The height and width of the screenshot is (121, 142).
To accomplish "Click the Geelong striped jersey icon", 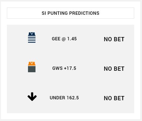I will [x=32, y=37].
